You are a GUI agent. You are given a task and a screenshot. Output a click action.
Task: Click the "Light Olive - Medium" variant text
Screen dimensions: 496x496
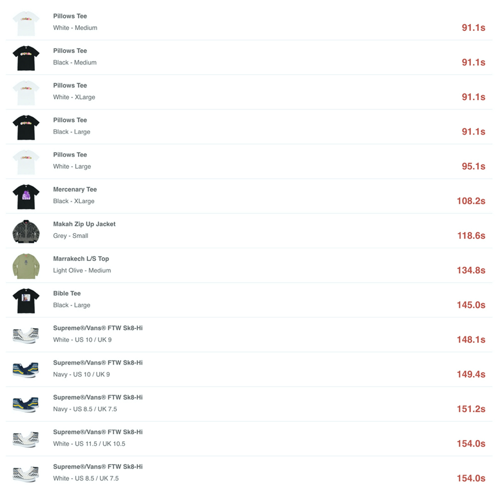point(82,271)
